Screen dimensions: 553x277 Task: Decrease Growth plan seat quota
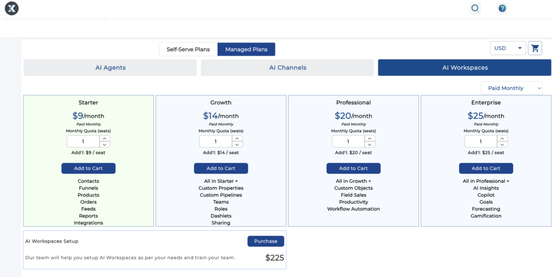click(237, 145)
